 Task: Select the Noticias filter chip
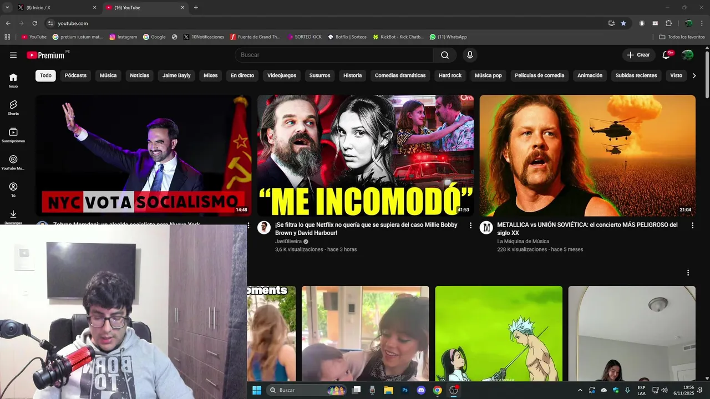[x=139, y=75]
